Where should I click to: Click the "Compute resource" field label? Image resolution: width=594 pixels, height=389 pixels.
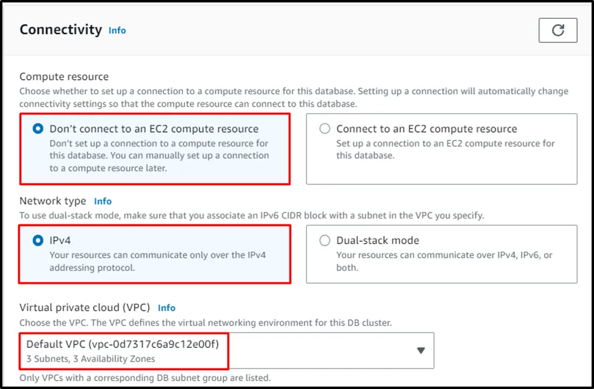pyautogui.click(x=64, y=77)
